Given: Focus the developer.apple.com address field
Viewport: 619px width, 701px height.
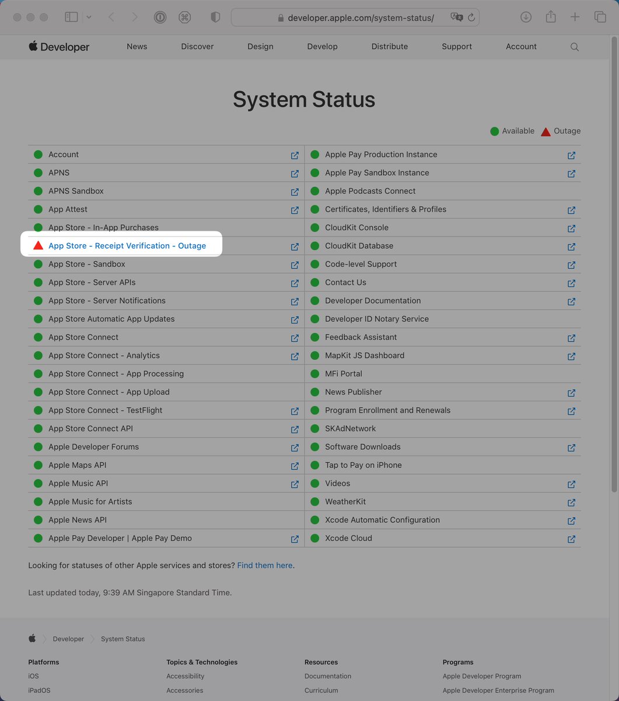Looking at the screenshot, I should 355,18.
